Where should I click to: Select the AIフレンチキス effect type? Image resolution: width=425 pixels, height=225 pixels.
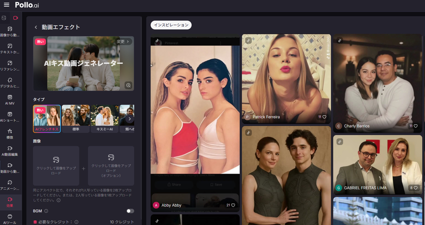(x=47, y=118)
